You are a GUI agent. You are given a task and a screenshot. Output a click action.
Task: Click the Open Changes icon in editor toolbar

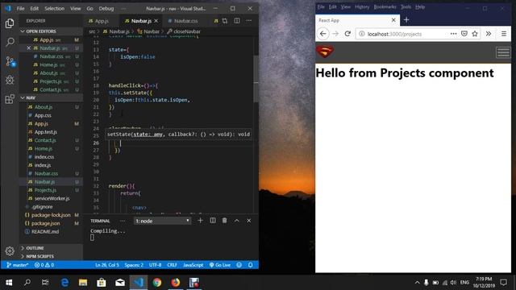coord(225,21)
